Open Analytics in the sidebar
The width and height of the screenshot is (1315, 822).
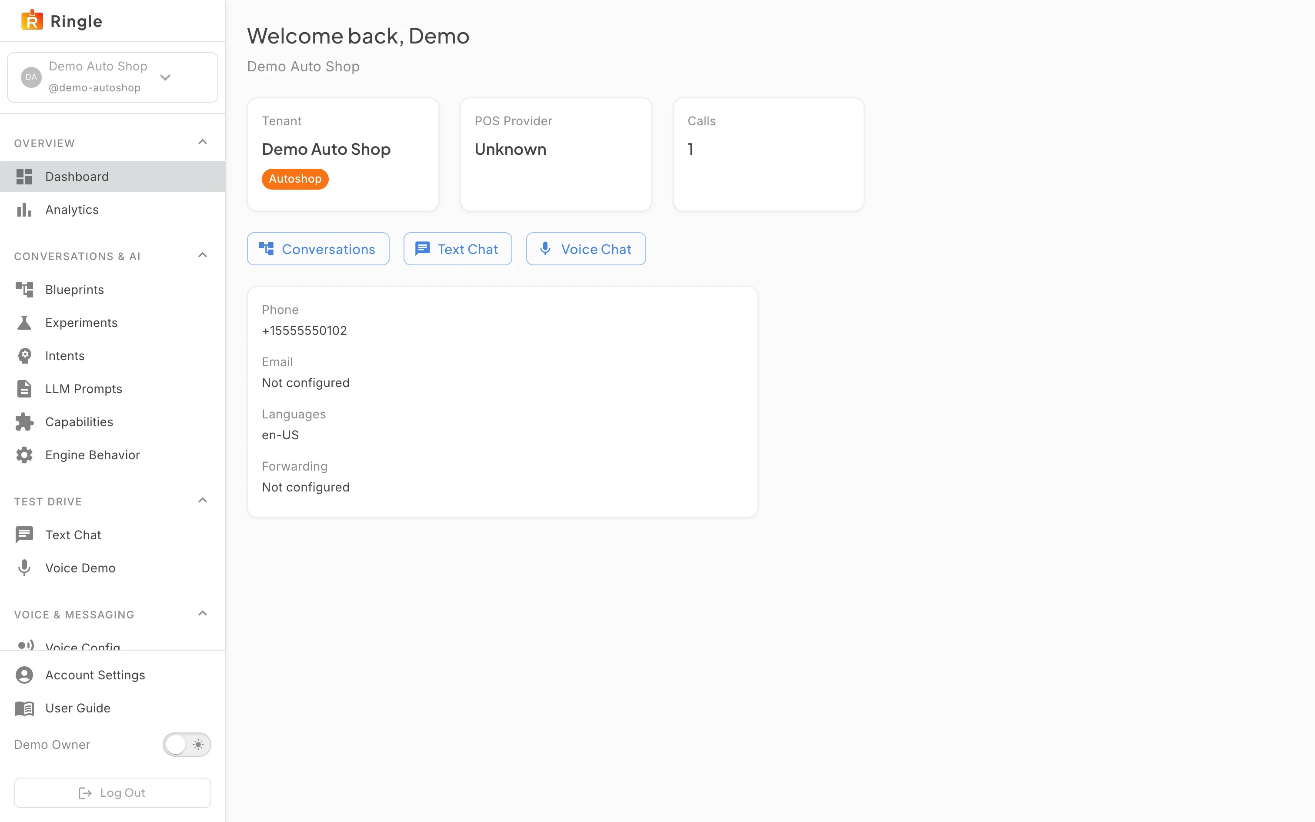point(113,210)
